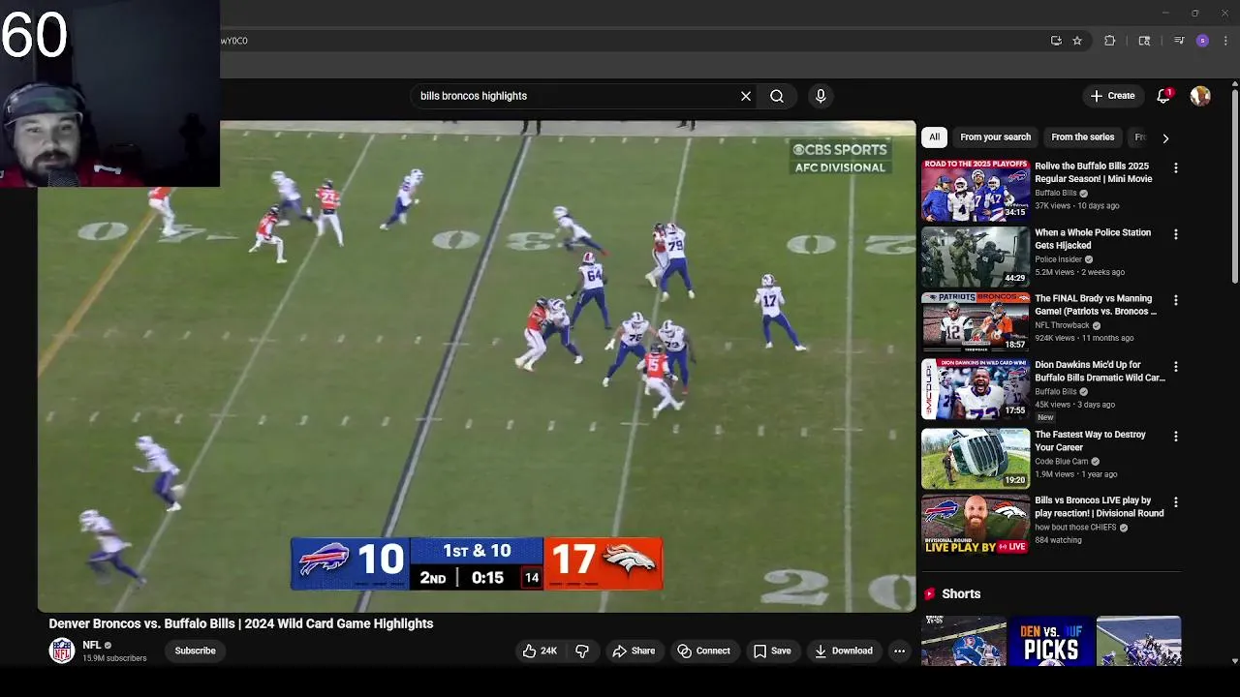Open The Fastest Way to Destroy thumbnail
1240x697 pixels.
click(x=976, y=459)
